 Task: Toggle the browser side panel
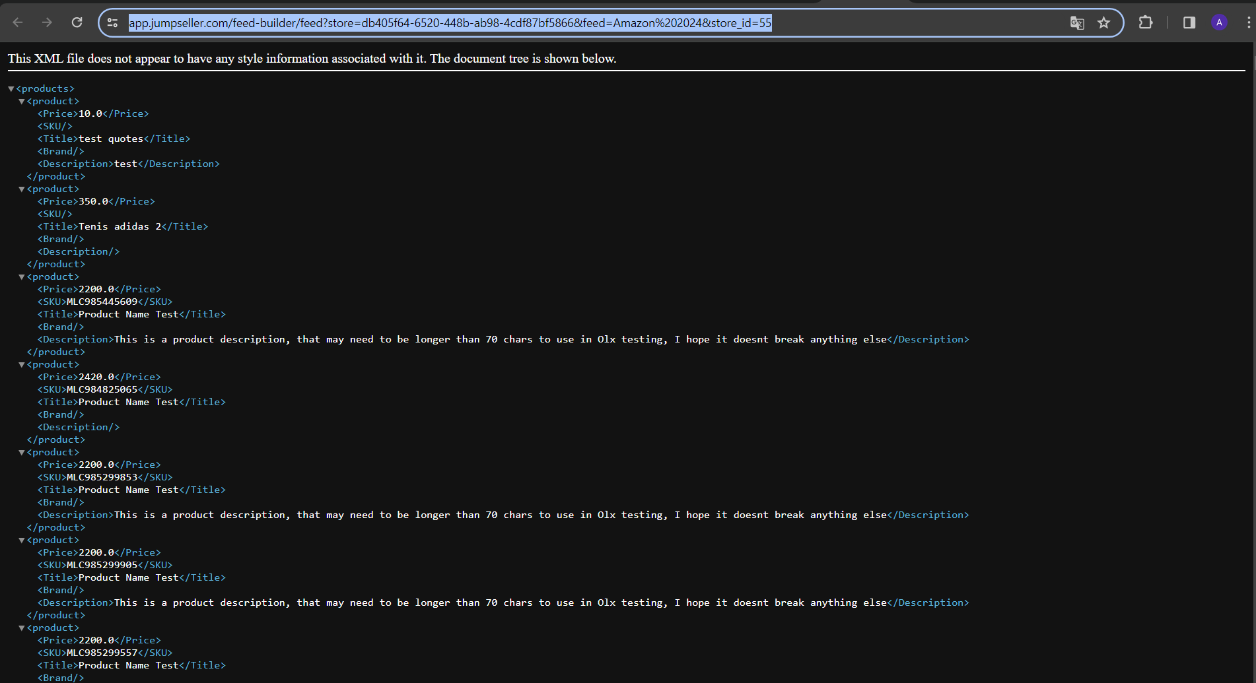1189,22
